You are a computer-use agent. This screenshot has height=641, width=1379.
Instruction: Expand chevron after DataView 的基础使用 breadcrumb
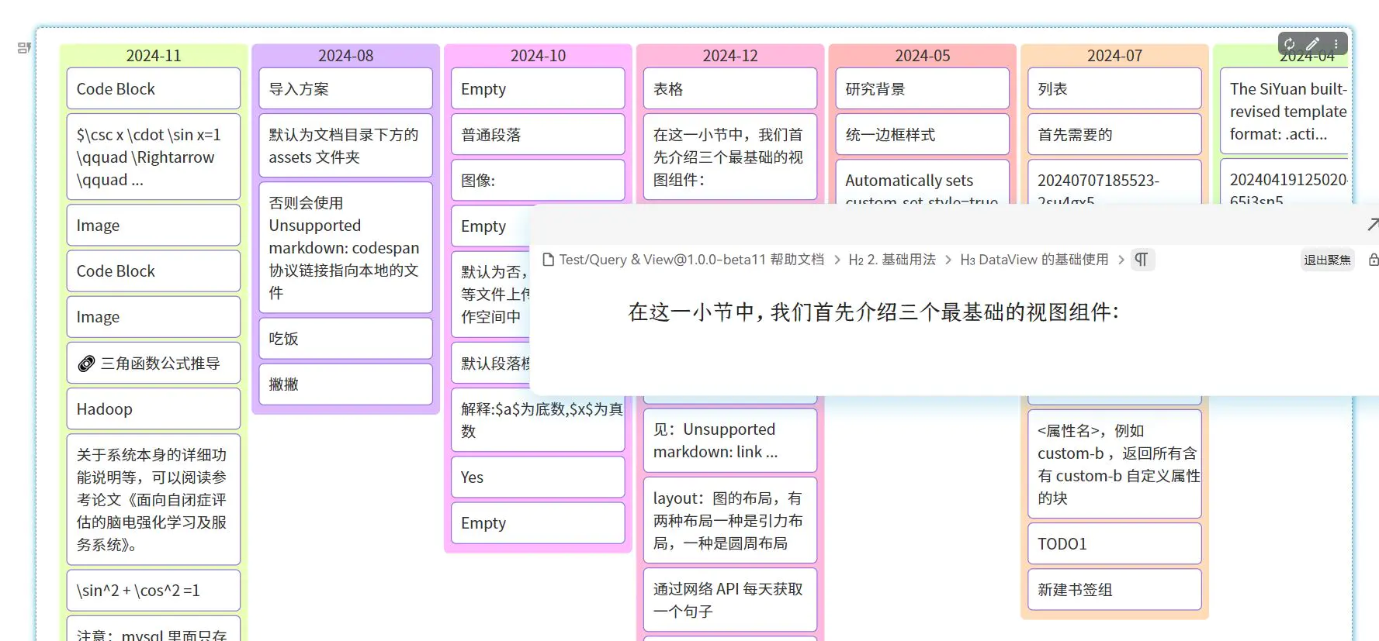click(1121, 260)
